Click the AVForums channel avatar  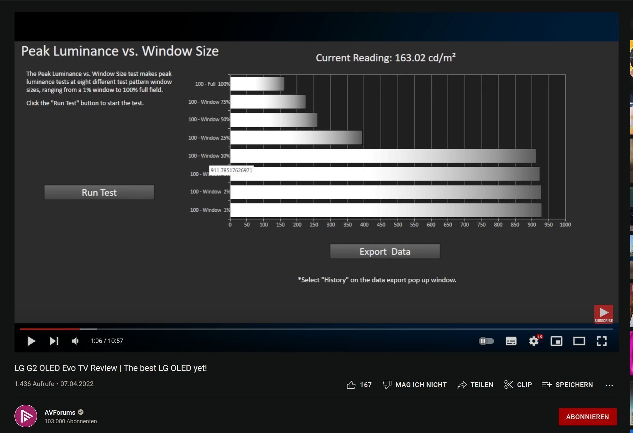pos(26,416)
